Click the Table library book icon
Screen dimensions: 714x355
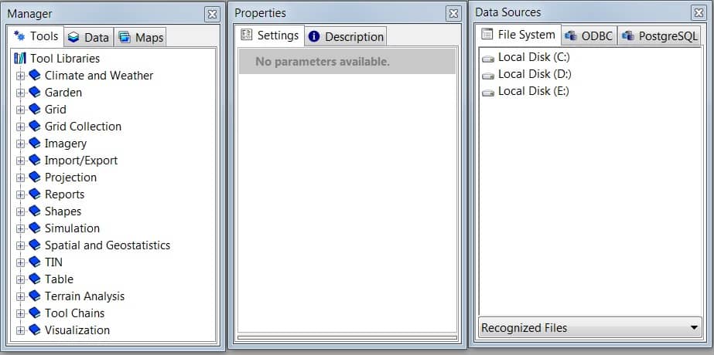tap(35, 279)
